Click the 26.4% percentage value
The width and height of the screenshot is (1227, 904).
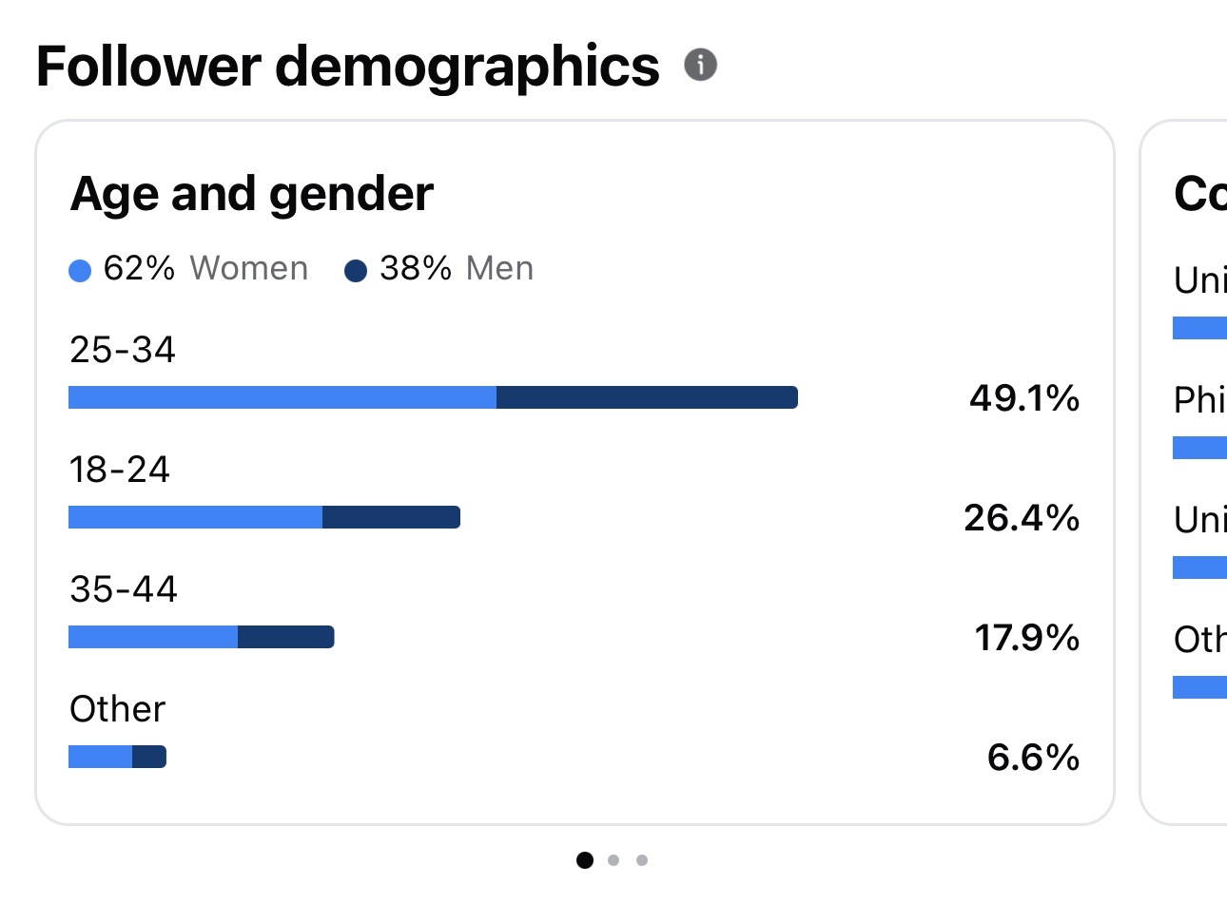pos(1022,518)
